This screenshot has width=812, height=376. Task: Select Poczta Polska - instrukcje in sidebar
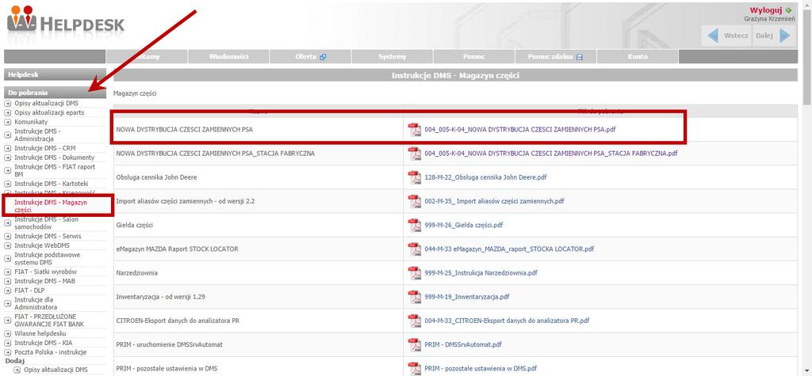(x=50, y=352)
